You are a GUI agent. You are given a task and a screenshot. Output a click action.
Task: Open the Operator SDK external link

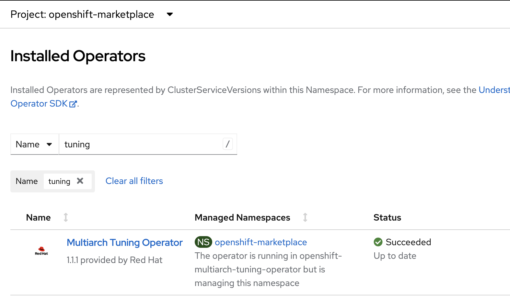click(39, 104)
